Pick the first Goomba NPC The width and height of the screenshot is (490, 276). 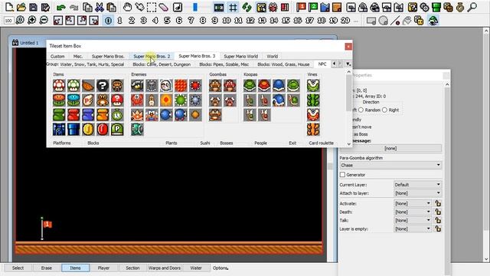click(x=215, y=85)
